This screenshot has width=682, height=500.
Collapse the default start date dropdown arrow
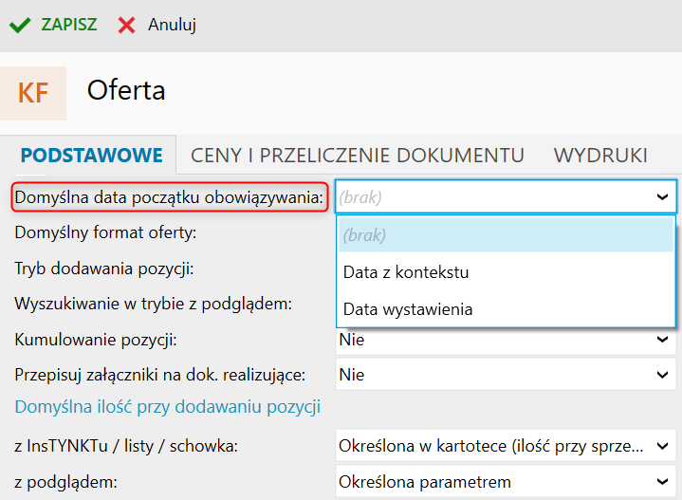click(661, 197)
